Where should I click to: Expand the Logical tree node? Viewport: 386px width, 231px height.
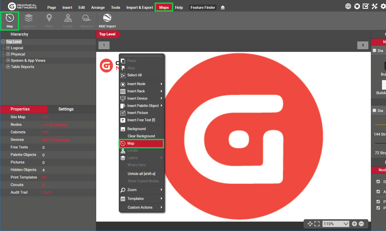(x=8, y=48)
